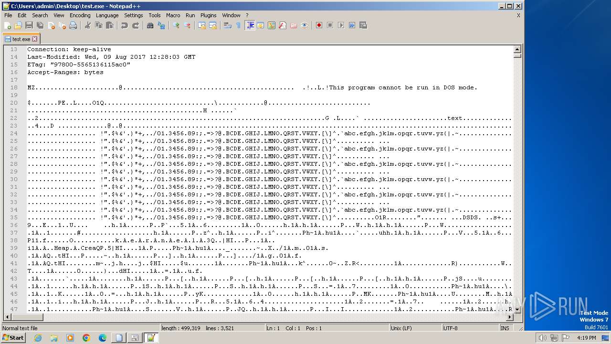Viewport: 611px width, 344px height.
Task: Close the test.exe tab with red X
Action: pyautogui.click(x=35, y=39)
